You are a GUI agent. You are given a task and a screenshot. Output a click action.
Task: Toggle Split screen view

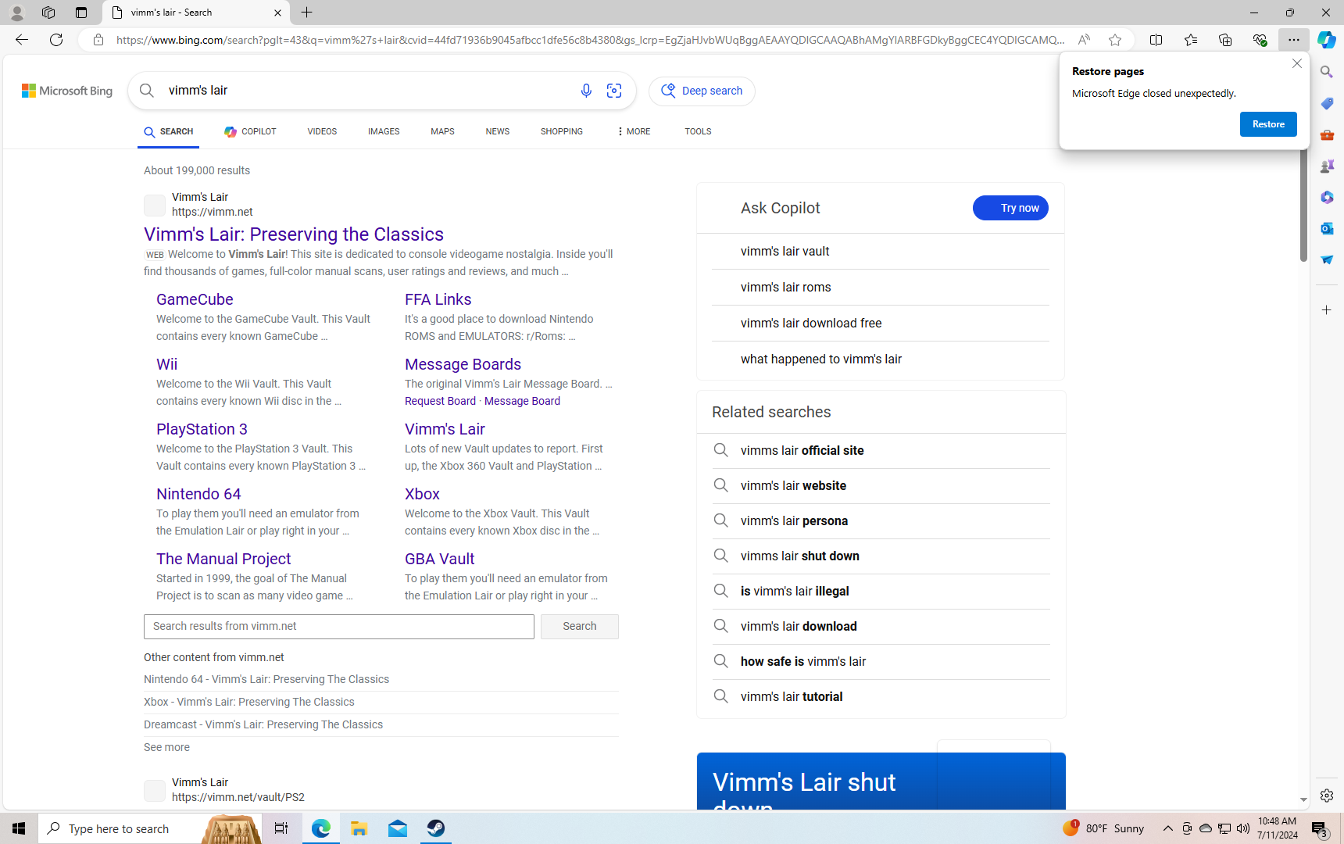1156,40
